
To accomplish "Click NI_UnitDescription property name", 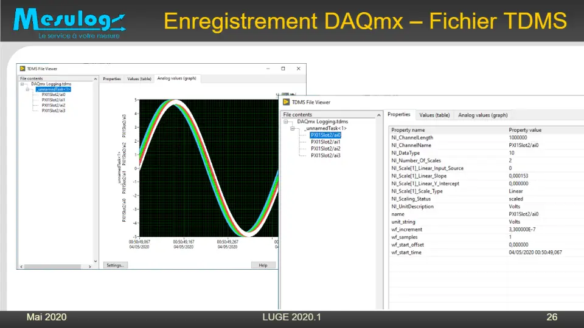I will click(412, 207).
